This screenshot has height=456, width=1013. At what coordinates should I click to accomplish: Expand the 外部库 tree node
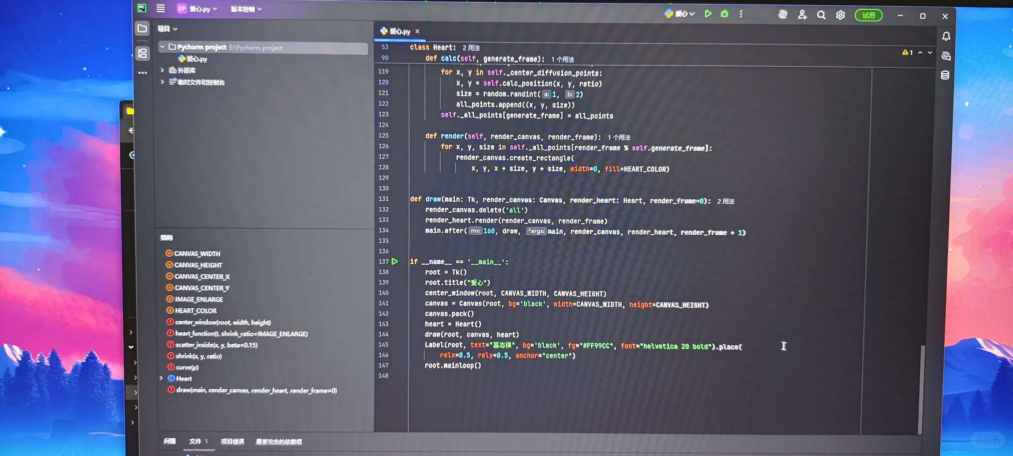(163, 70)
